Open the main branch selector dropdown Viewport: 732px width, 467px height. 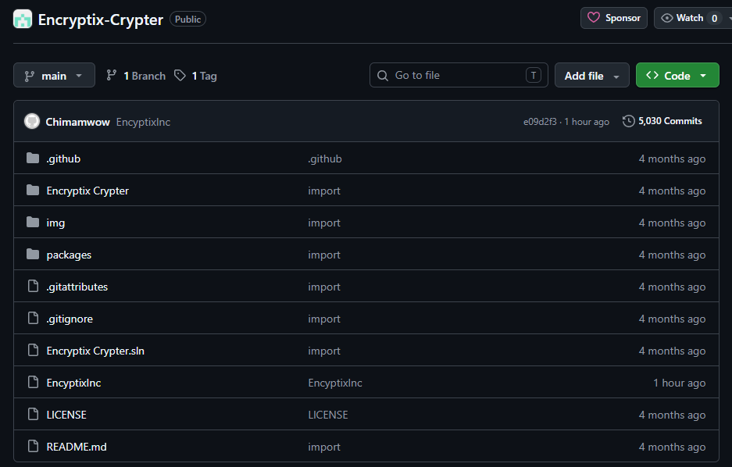[x=54, y=76]
